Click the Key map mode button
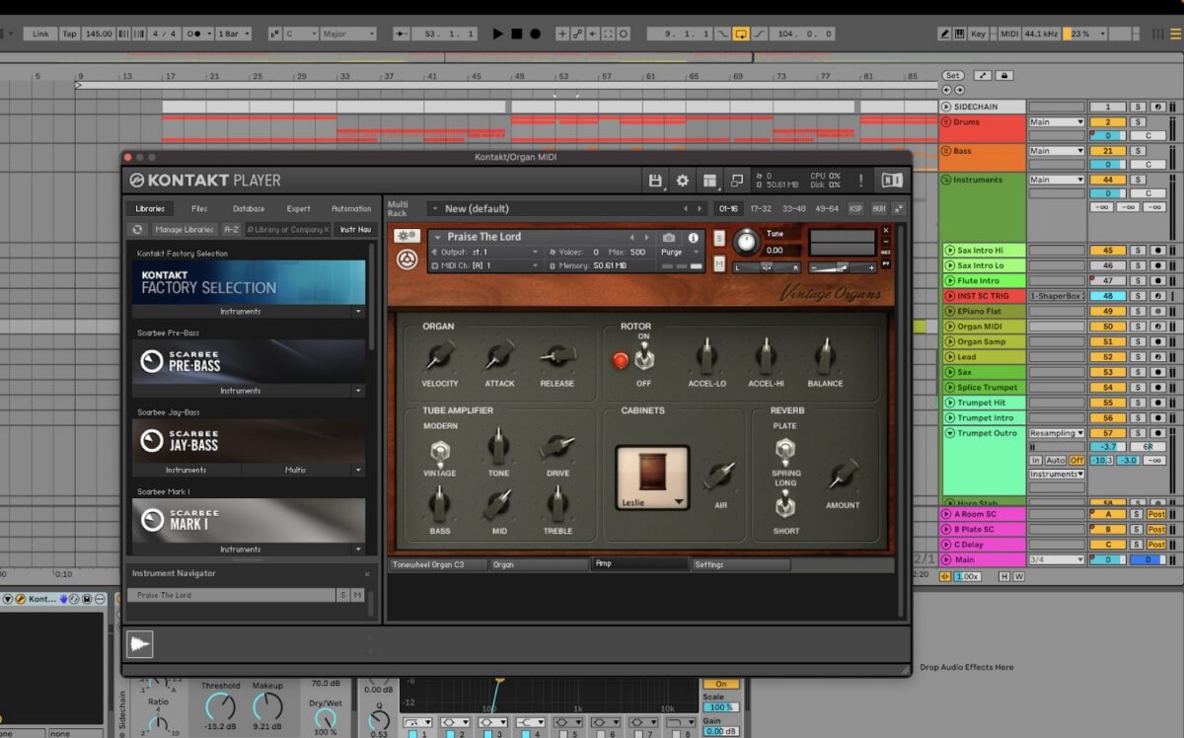The width and height of the screenshot is (1184, 738). point(978,34)
